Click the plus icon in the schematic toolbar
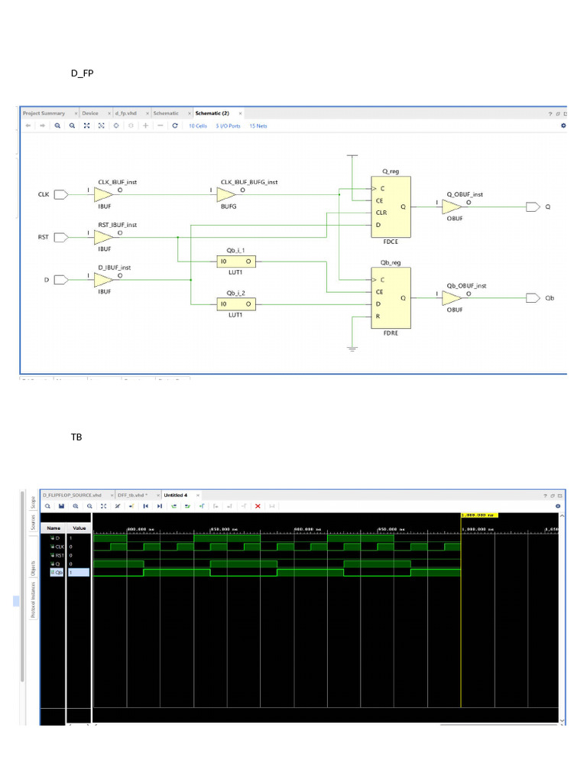Viewport: 587px width, 783px height. pyautogui.click(x=146, y=126)
